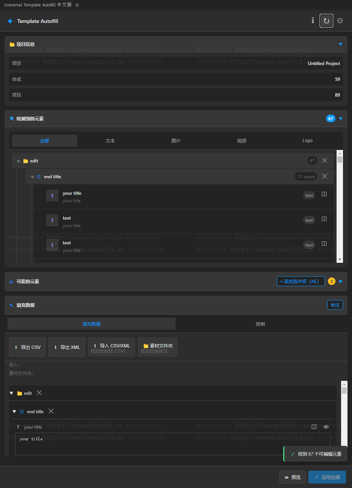Click the T icon of first text layer
Image resolution: width=352 pixels, height=488 pixels.
[52, 220]
